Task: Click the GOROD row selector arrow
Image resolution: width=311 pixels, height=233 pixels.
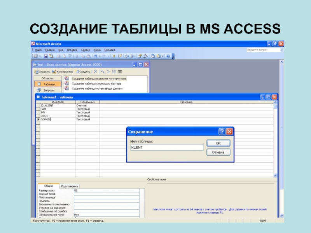Action: click(x=38, y=119)
